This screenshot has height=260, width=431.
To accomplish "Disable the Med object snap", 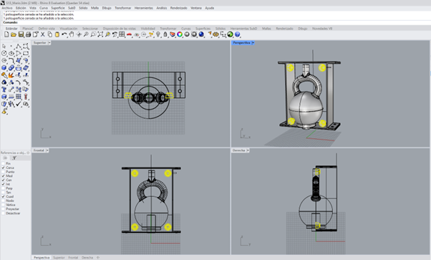I will (x=4, y=175).
